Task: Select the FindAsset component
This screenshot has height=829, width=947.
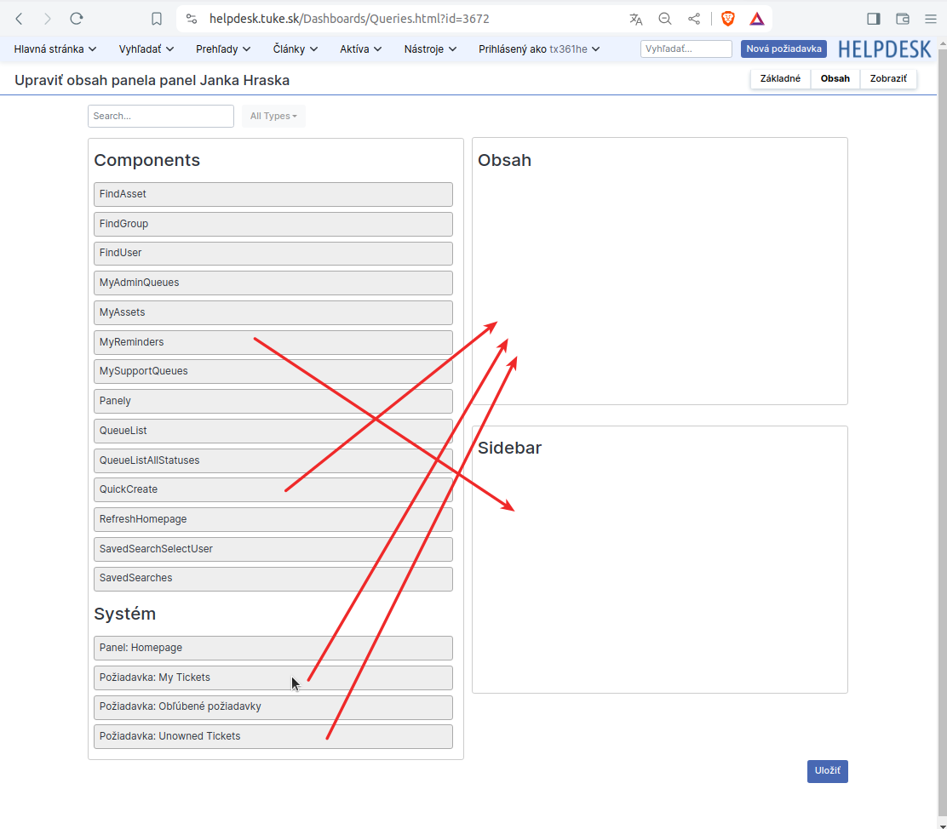Action: [273, 194]
